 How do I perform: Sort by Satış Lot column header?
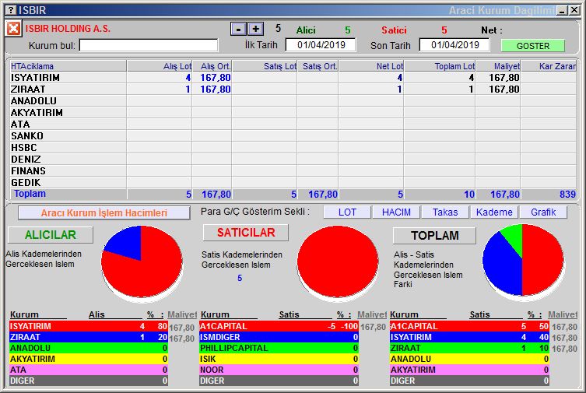point(265,66)
